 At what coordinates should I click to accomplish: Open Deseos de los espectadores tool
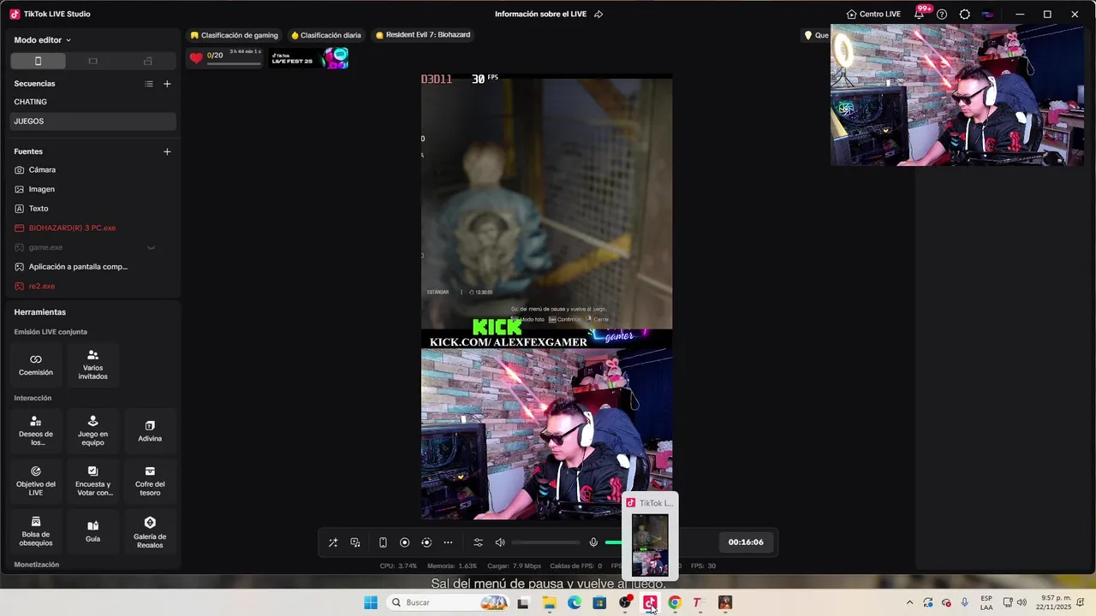36,431
